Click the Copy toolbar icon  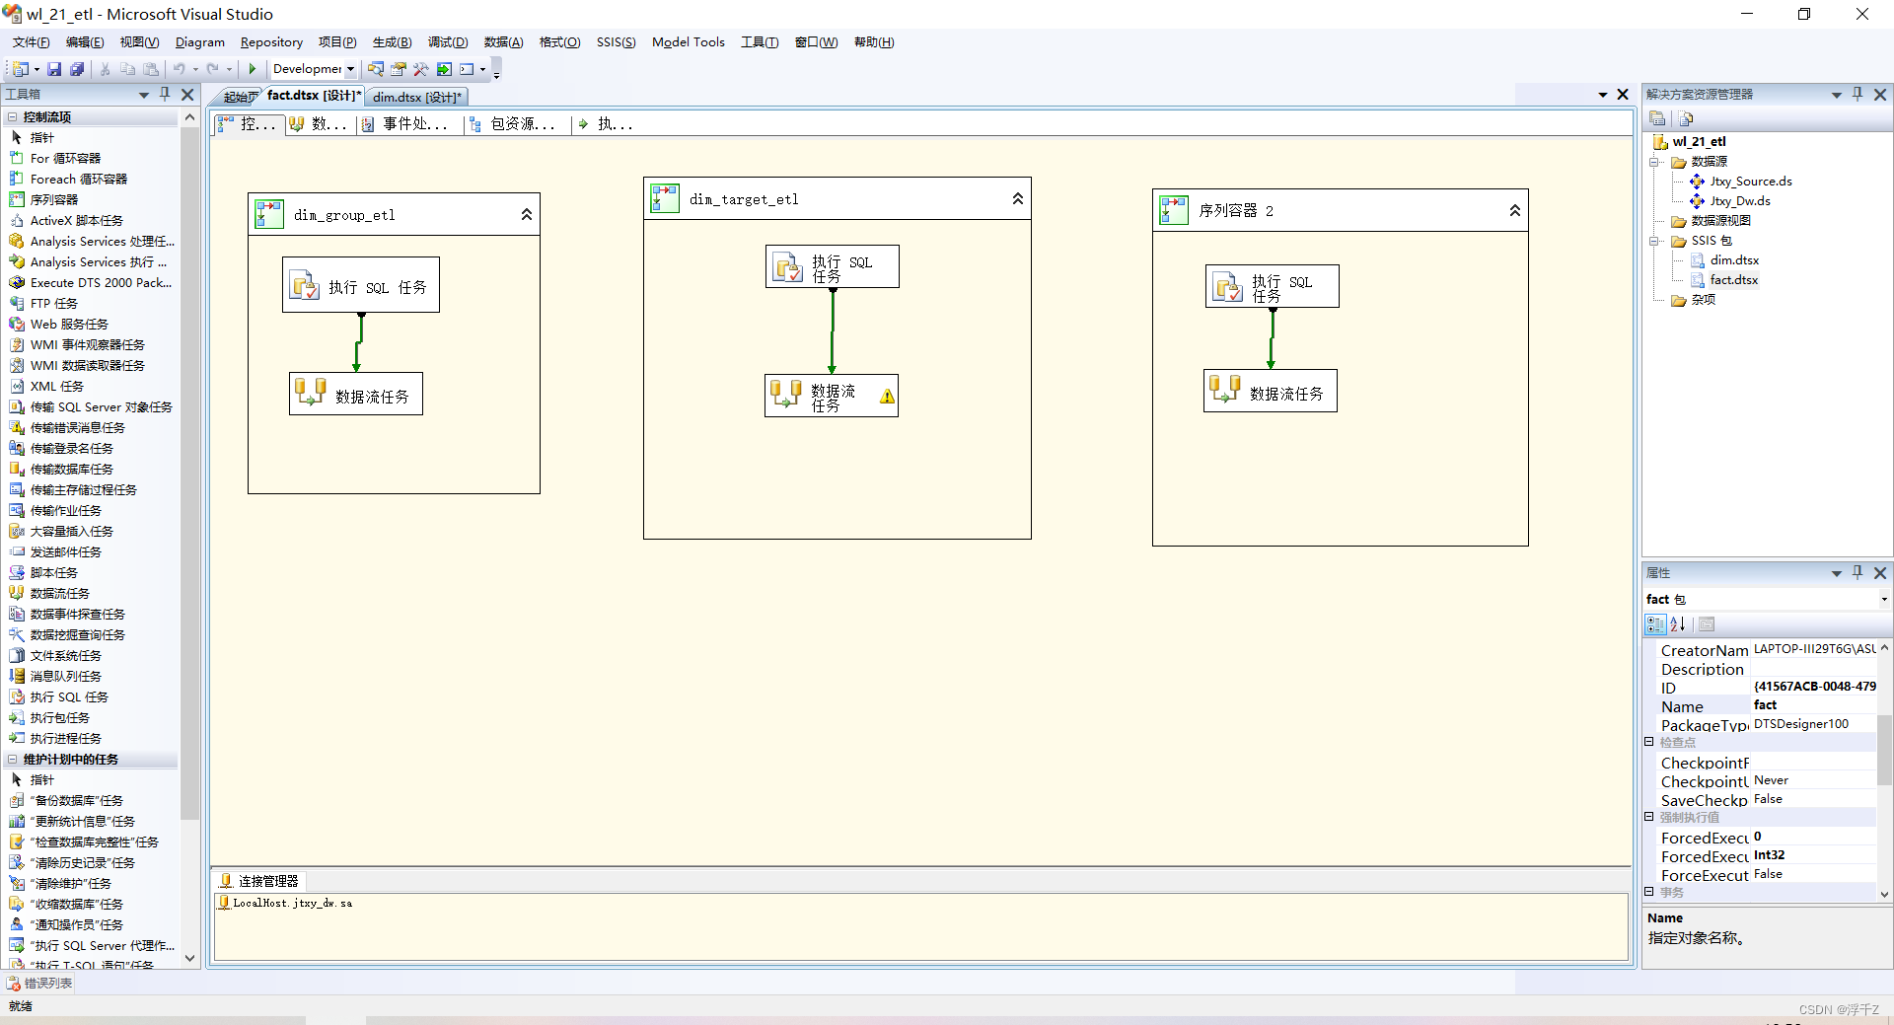tap(128, 69)
